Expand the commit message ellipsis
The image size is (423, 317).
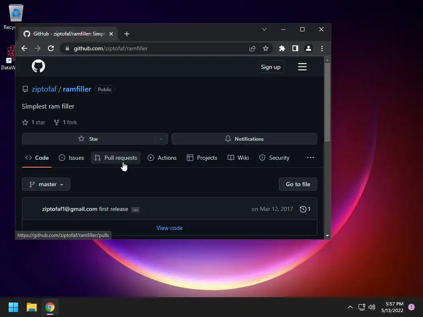pos(135,210)
